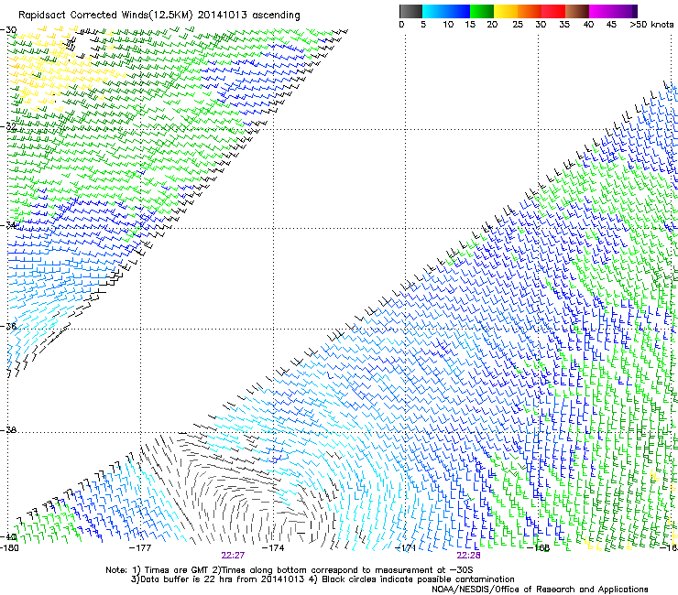Click the cyan 5-10 knots color segment
Viewport: 678px width, 595px height.
[434, 11]
